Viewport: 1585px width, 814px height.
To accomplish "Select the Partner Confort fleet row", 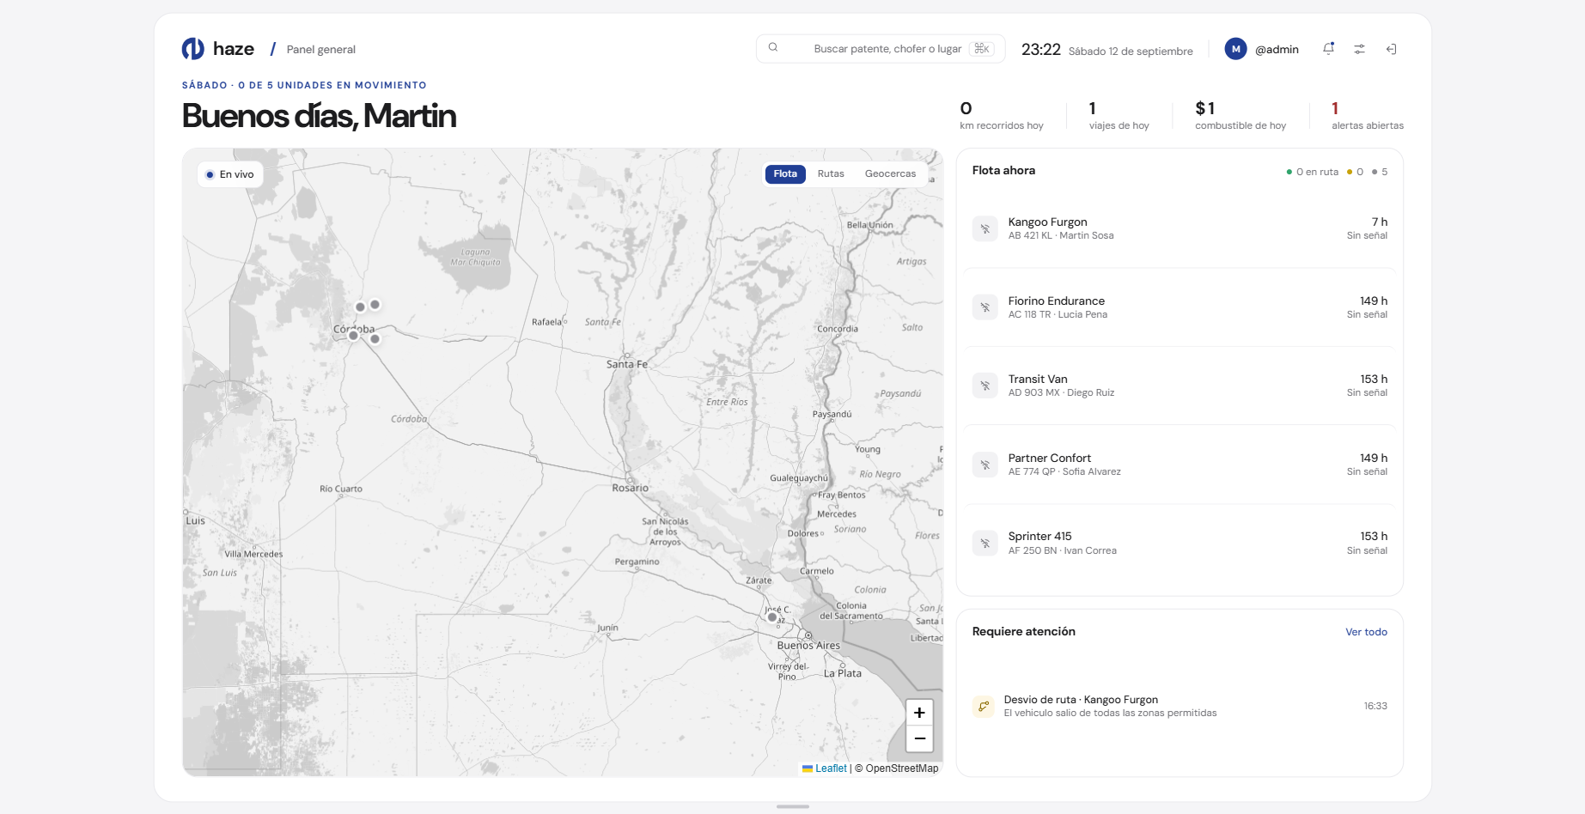I will (1180, 465).
